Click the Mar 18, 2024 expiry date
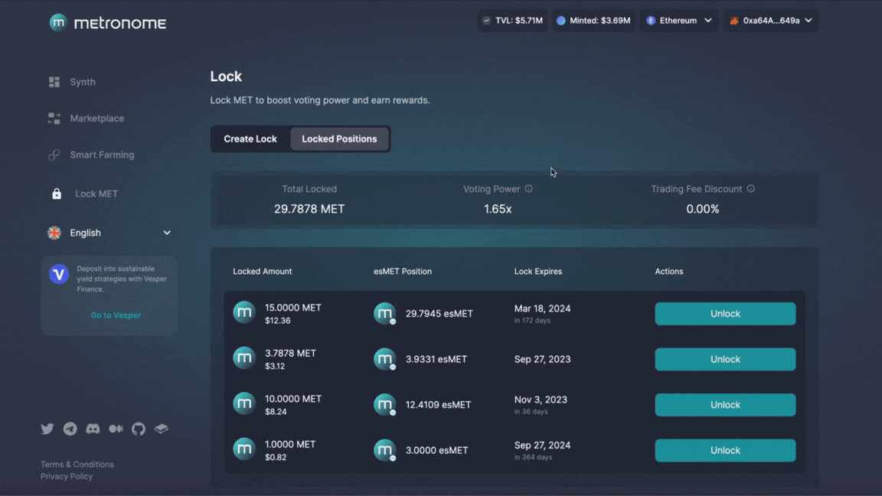This screenshot has width=882, height=496. pos(542,308)
